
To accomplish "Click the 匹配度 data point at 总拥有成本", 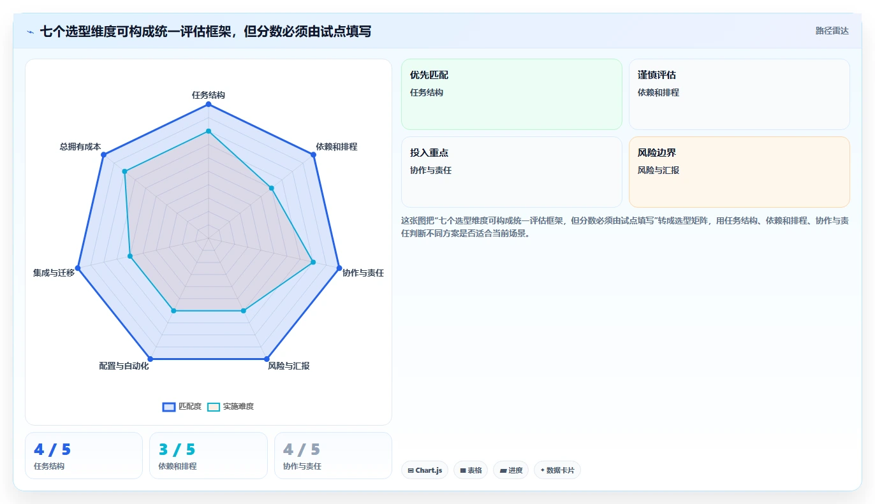I will click(103, 155).
